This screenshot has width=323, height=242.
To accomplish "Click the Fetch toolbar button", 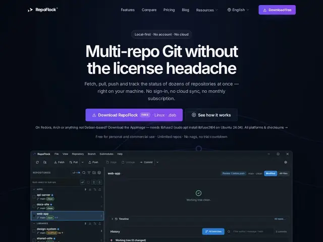I will click(x=60, y=162).
